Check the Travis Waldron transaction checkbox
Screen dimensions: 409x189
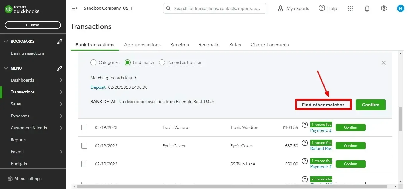click(84, 127)
